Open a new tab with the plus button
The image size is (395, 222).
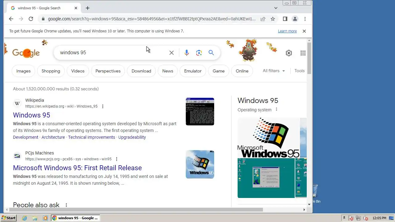[88, 8]
